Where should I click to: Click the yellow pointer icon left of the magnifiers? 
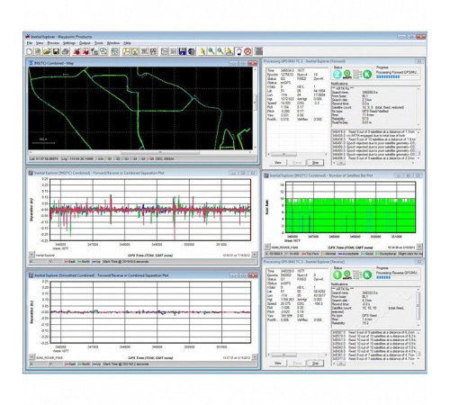(202, 51)
